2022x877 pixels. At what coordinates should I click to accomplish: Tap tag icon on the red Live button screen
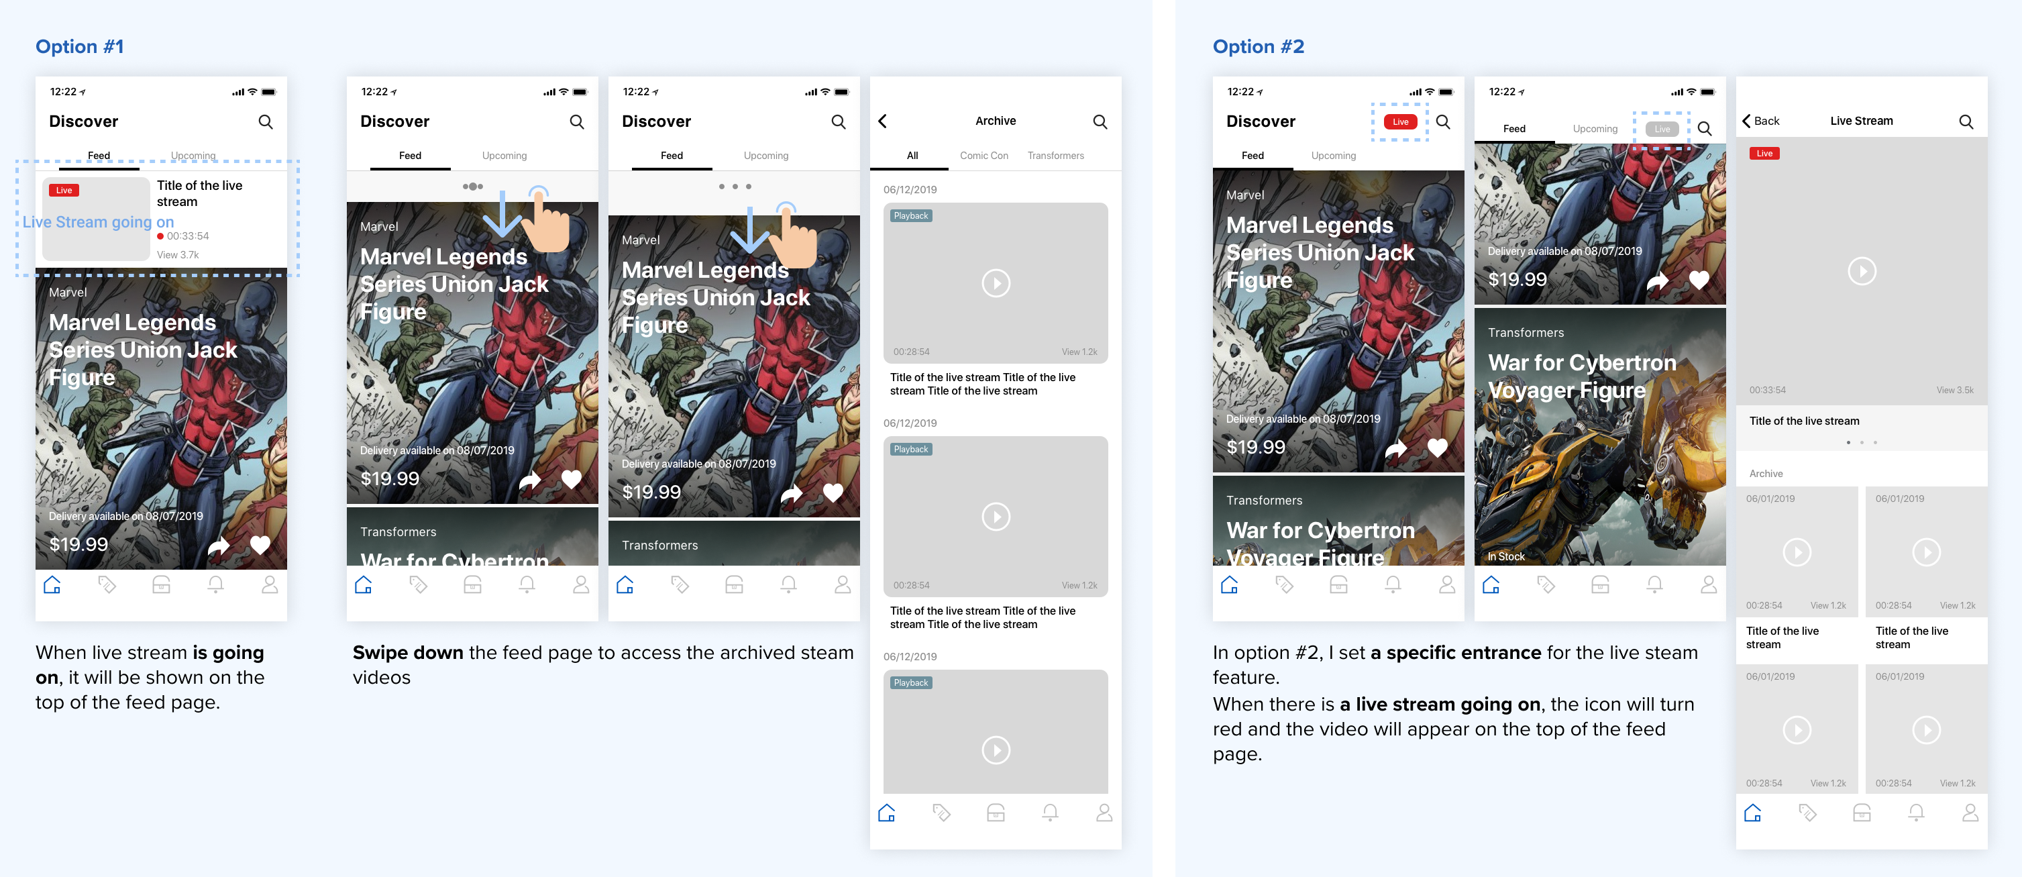pos(1284,585)
